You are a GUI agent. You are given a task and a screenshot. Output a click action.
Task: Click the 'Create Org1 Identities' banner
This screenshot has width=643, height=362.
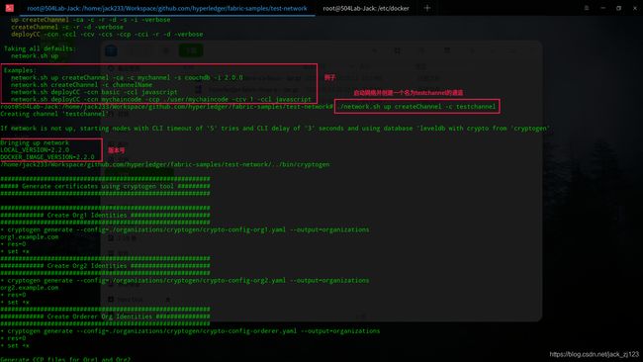point(105,216)
